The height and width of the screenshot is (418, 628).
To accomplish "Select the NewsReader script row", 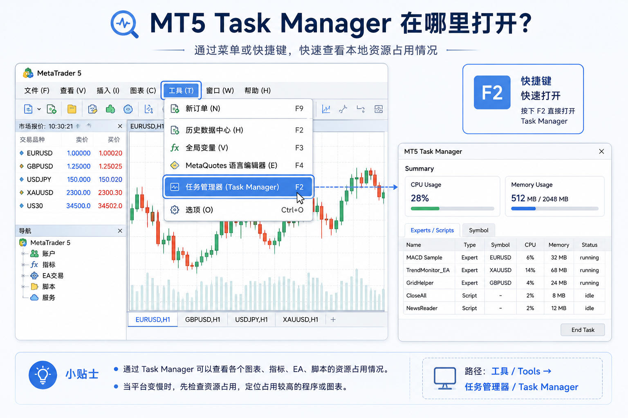I will 505,308.
